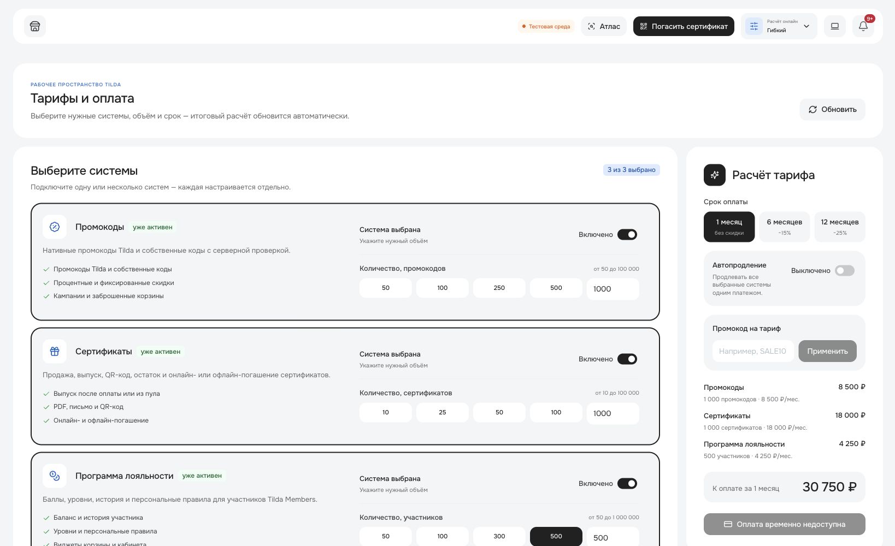Screen dimensions: 895x546
Task: Click the Программа лояльности coins icon
Action: [55, 476]
